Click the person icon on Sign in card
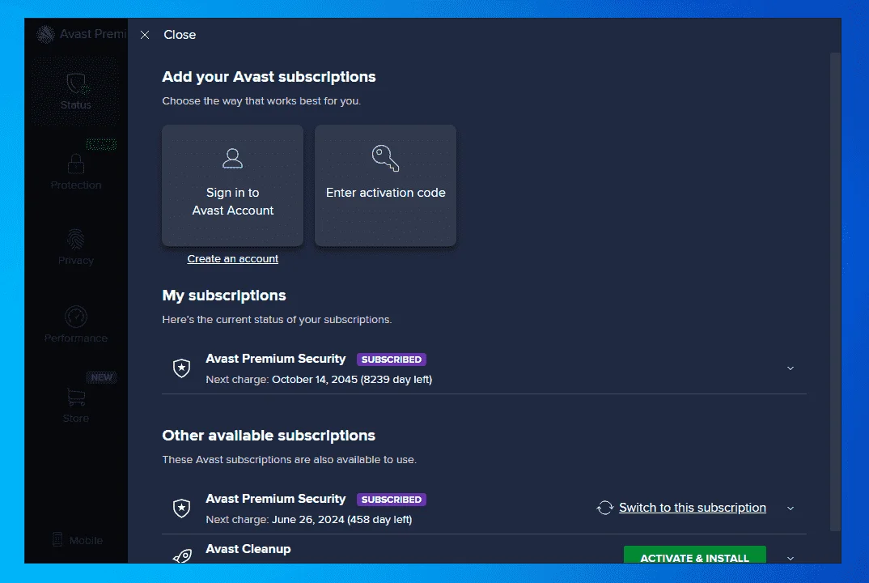The height and width of the screenshot is (583, 869). pos(232,158)
